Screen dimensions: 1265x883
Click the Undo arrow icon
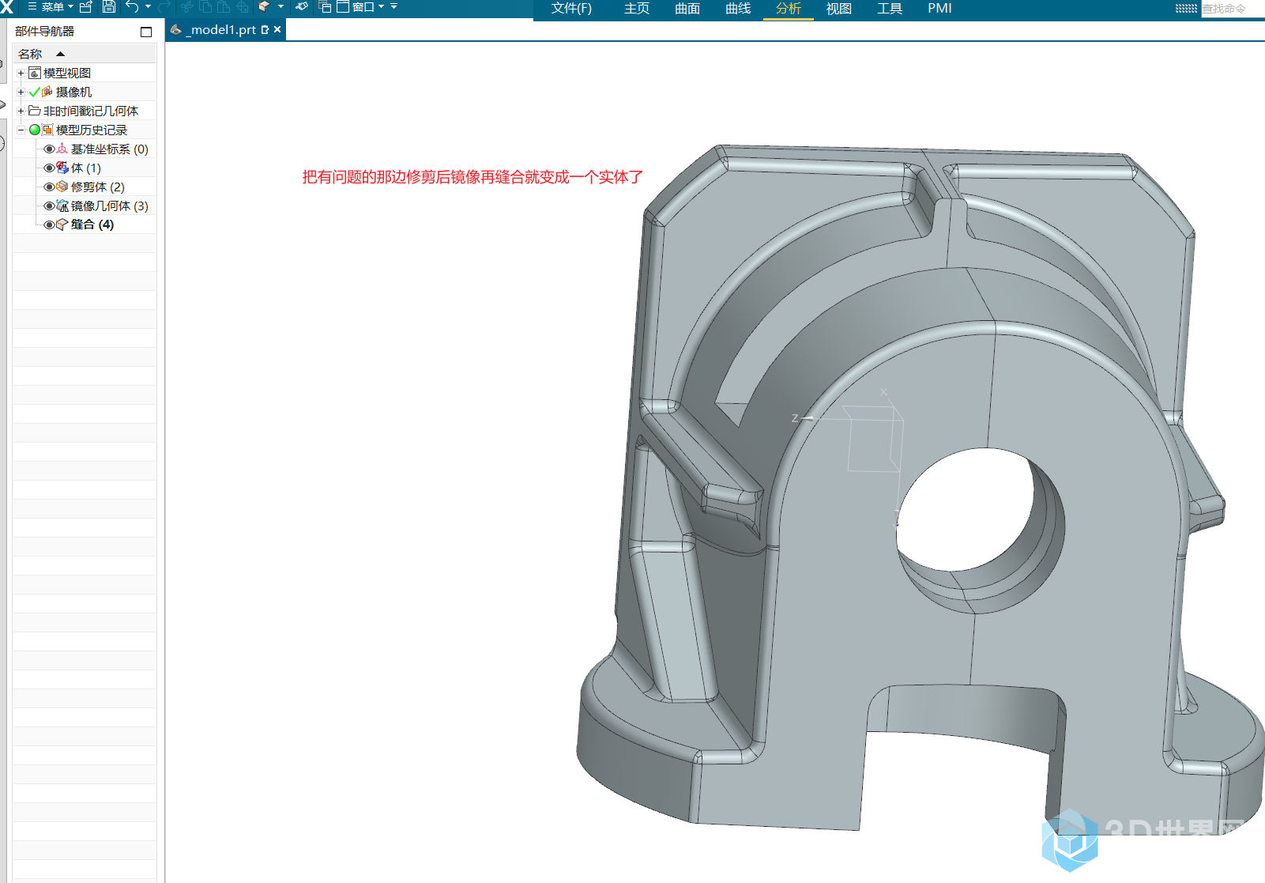132,7
